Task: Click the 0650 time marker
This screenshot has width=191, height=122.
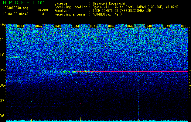Action: pyautogui.click(x=185, y=26)
